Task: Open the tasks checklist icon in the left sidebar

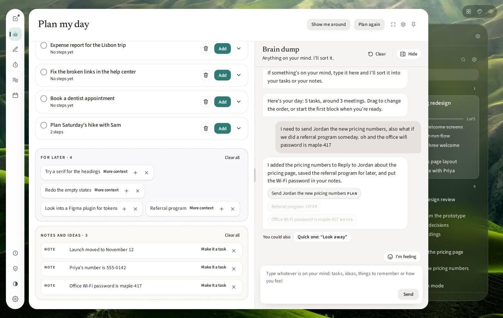Action: click(x=15, y=18)
